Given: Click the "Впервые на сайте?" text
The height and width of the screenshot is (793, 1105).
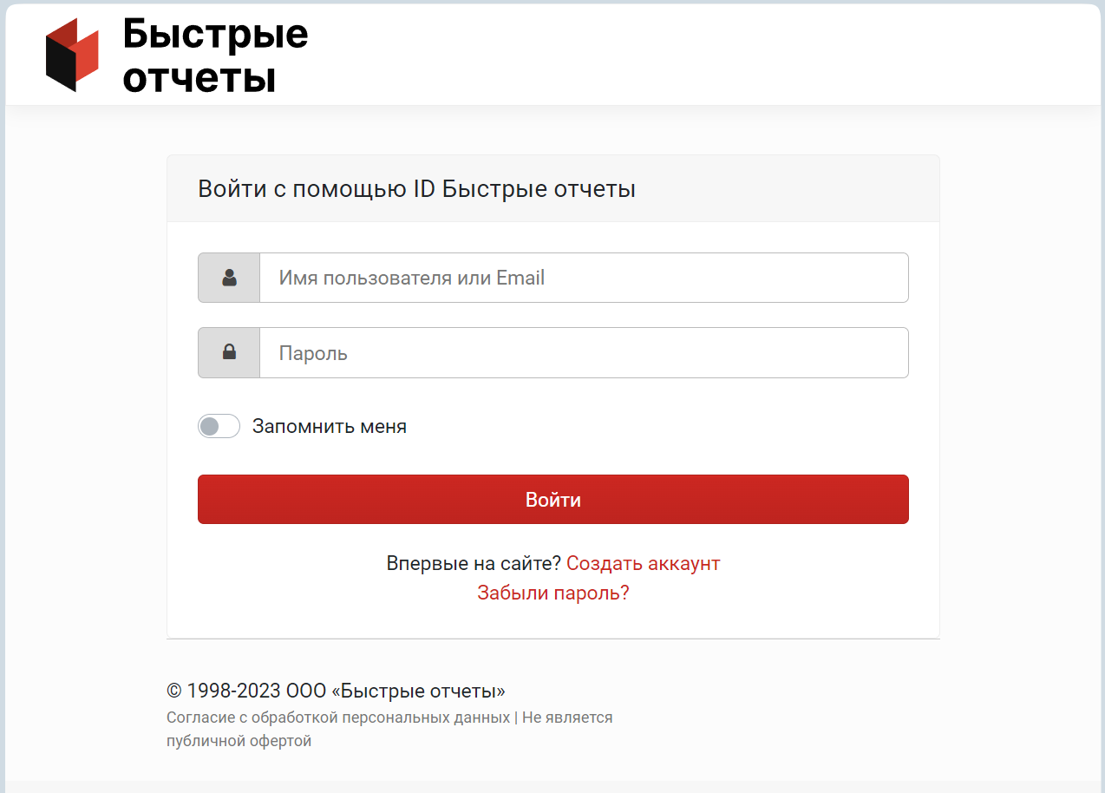Looking at the screenshot, I should [x=474, y=563].
